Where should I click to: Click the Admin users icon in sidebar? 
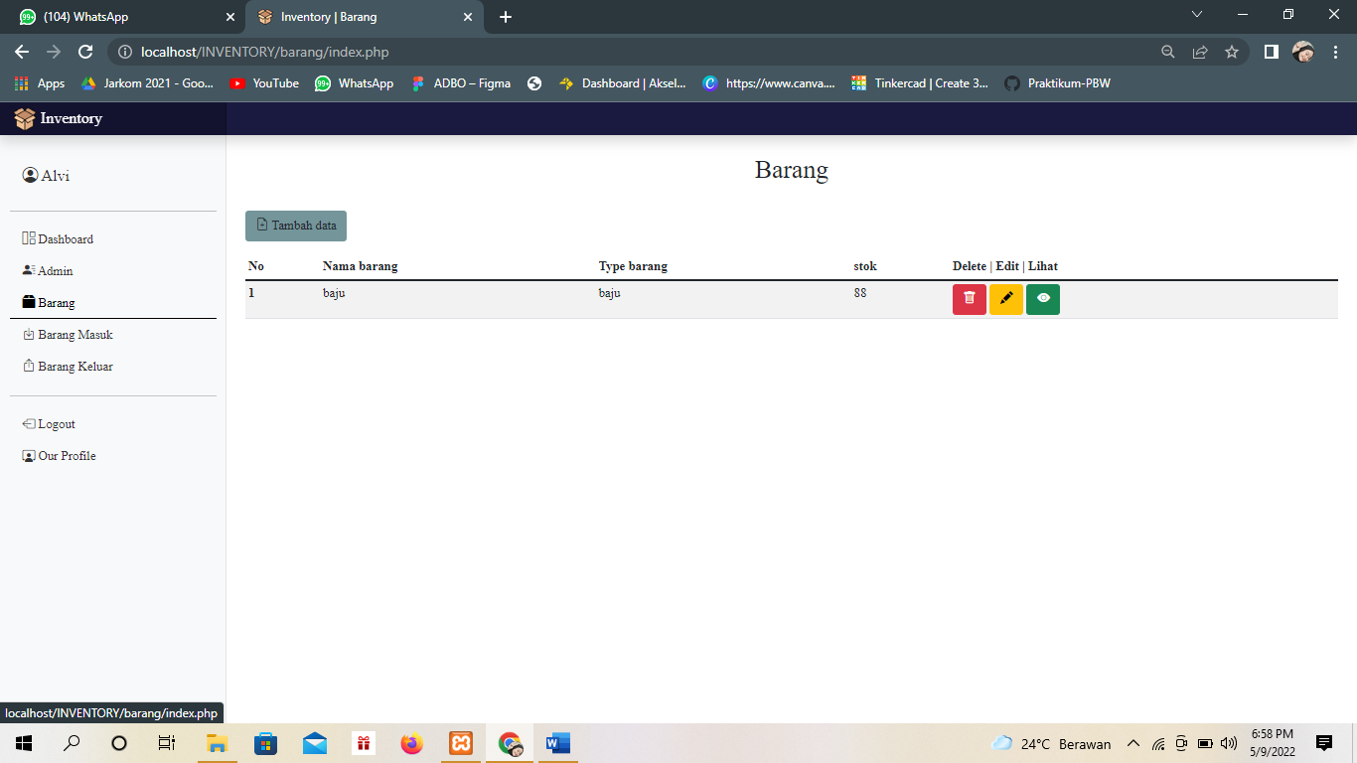click(x=27, y=270)
